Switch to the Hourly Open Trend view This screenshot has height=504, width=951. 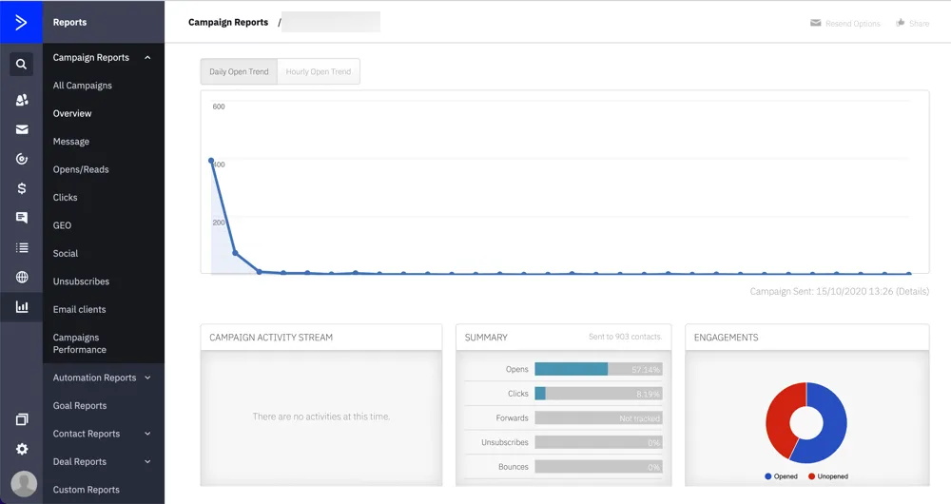tap(319, 72)
